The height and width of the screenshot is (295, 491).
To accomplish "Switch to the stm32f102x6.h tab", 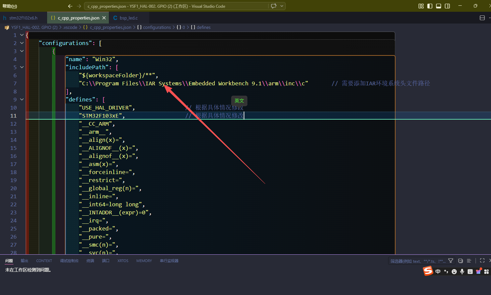I will pos(23,18).
